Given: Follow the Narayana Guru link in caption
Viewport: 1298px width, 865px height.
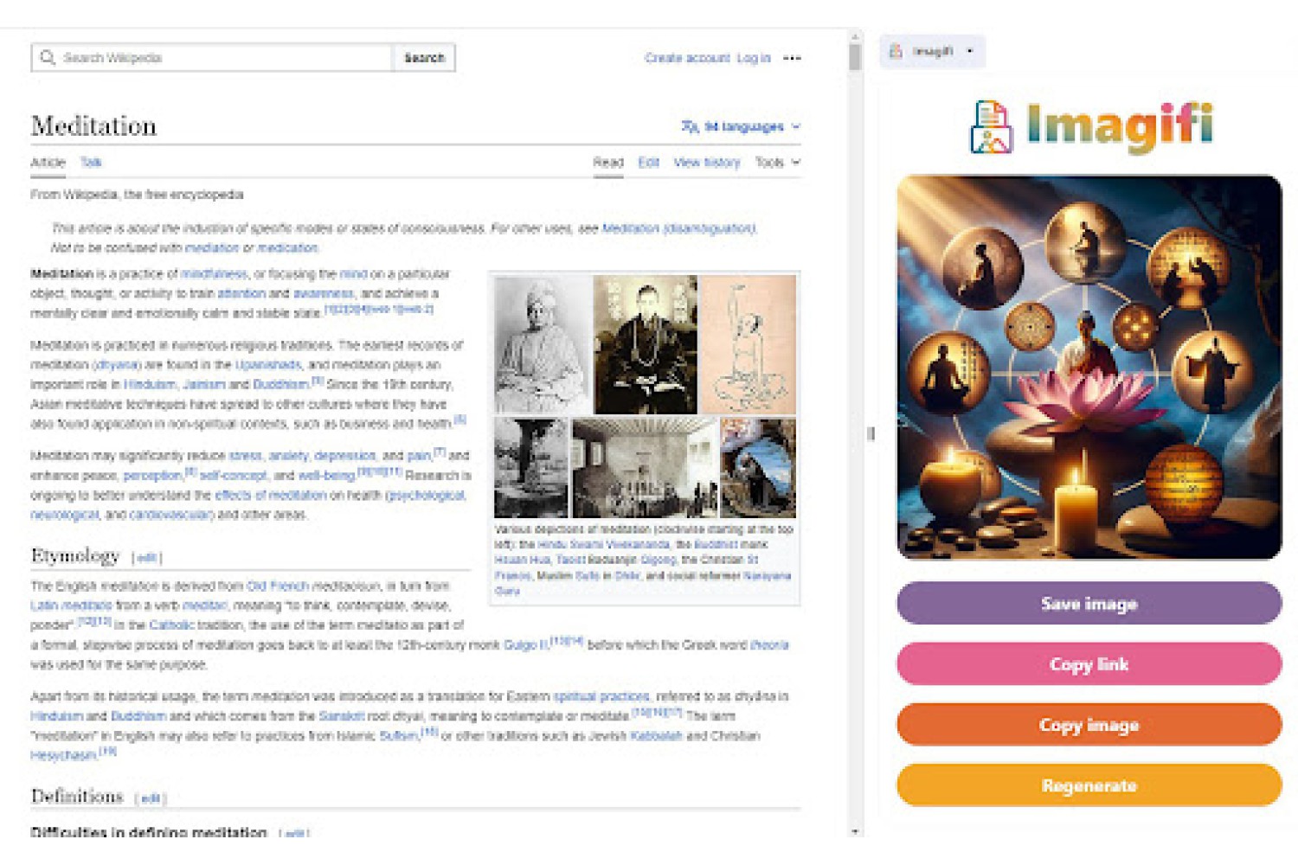Looking at the screenshot, I should [767, 575].
